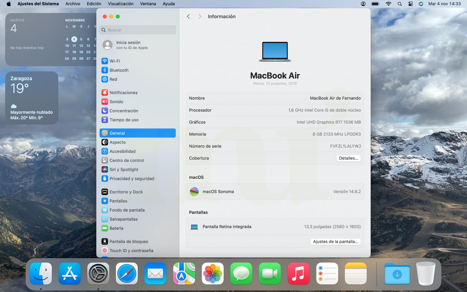The image size is (467, 292).
Task: Open Notificaciones settings pane
Action: [123, 92]
